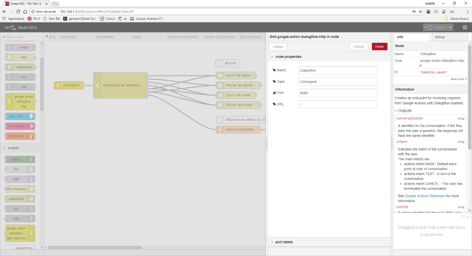Open the Google Actions Reference link

(x=425, y=196)
